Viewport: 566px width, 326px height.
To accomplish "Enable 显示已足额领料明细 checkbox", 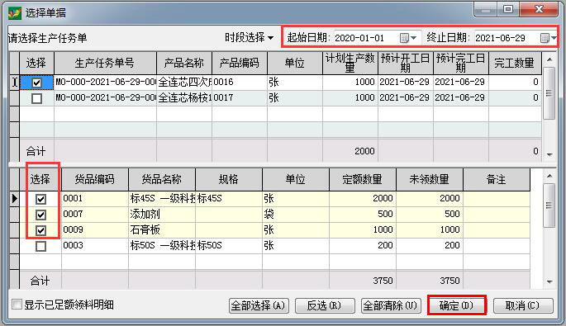I will coord(17,305).
